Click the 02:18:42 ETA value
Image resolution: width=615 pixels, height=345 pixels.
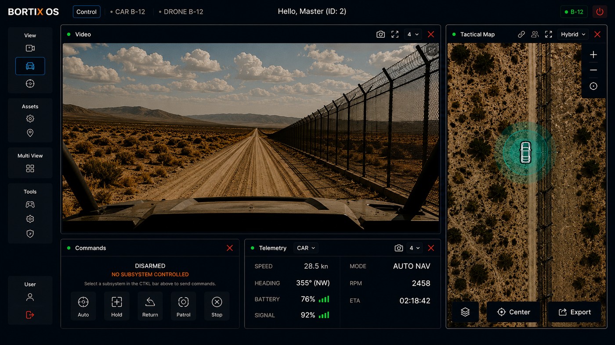[x=415, y=301]
